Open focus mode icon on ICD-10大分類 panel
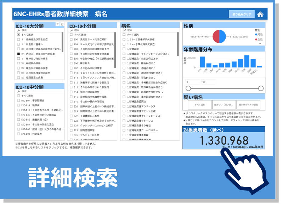 62,24
